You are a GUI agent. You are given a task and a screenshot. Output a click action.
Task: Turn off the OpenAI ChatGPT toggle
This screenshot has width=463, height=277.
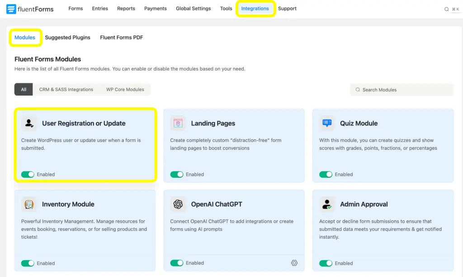pyautogui.click(x=177, y=263)
